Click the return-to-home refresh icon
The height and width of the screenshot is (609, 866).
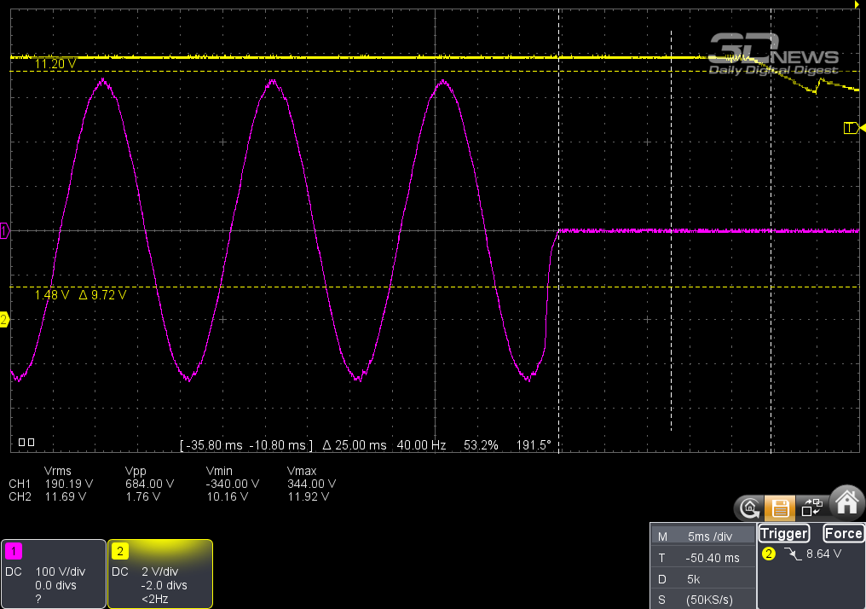[749, 508]
